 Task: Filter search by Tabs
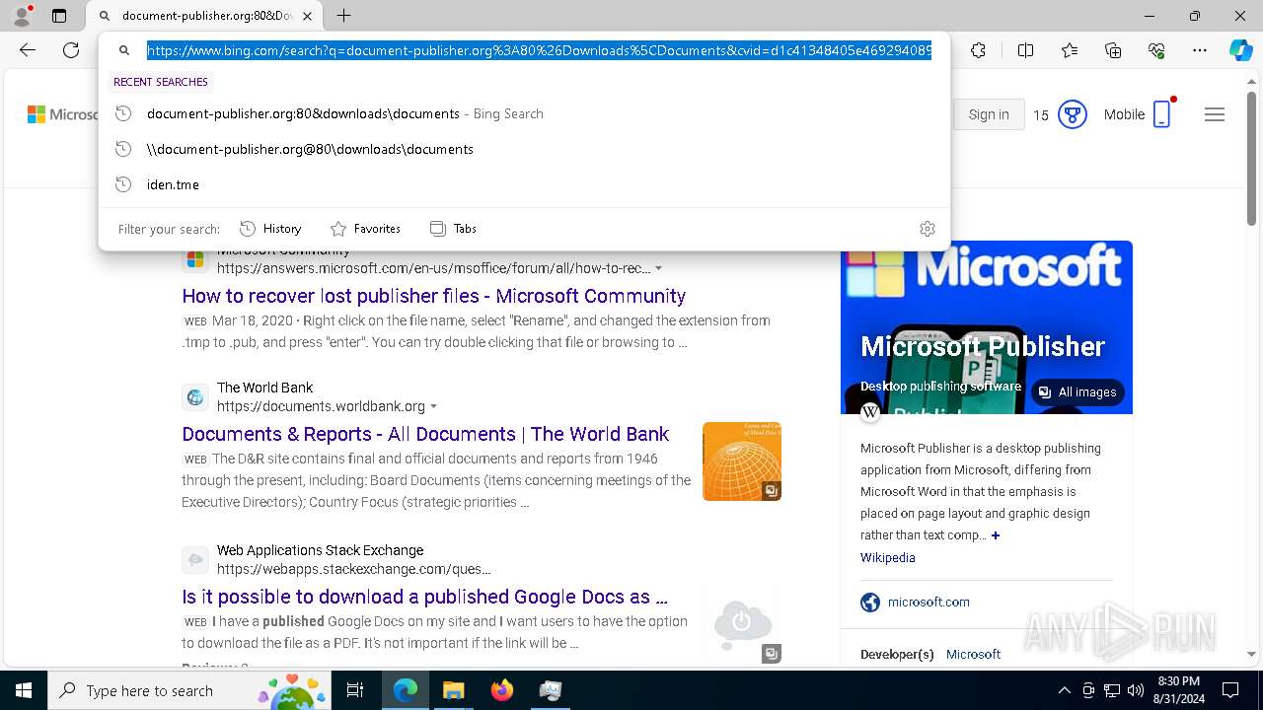(x=453, y=229)
